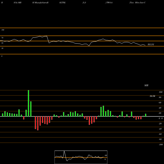Click the RSI line's lowest dip point
Screen dimensions: 164x164
pos(89,46)
